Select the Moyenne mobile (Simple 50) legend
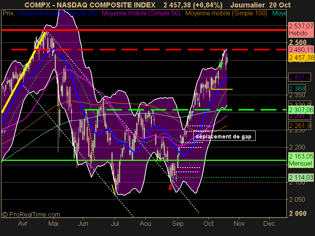Image resolution: width=315 pixels, height=236 pixels. pyautogui.click(x=141, y=13)
